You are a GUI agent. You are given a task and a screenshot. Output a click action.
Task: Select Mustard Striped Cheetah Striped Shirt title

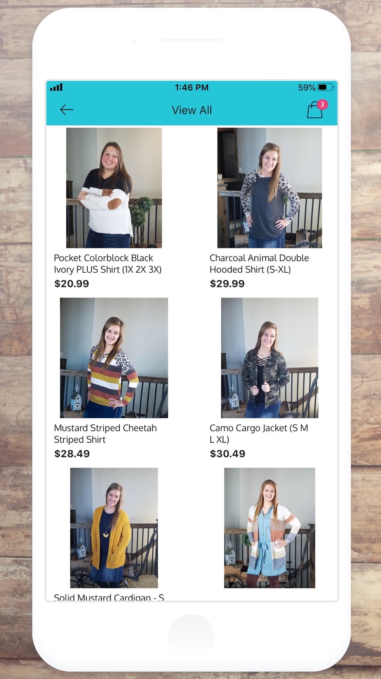(105, 433)
